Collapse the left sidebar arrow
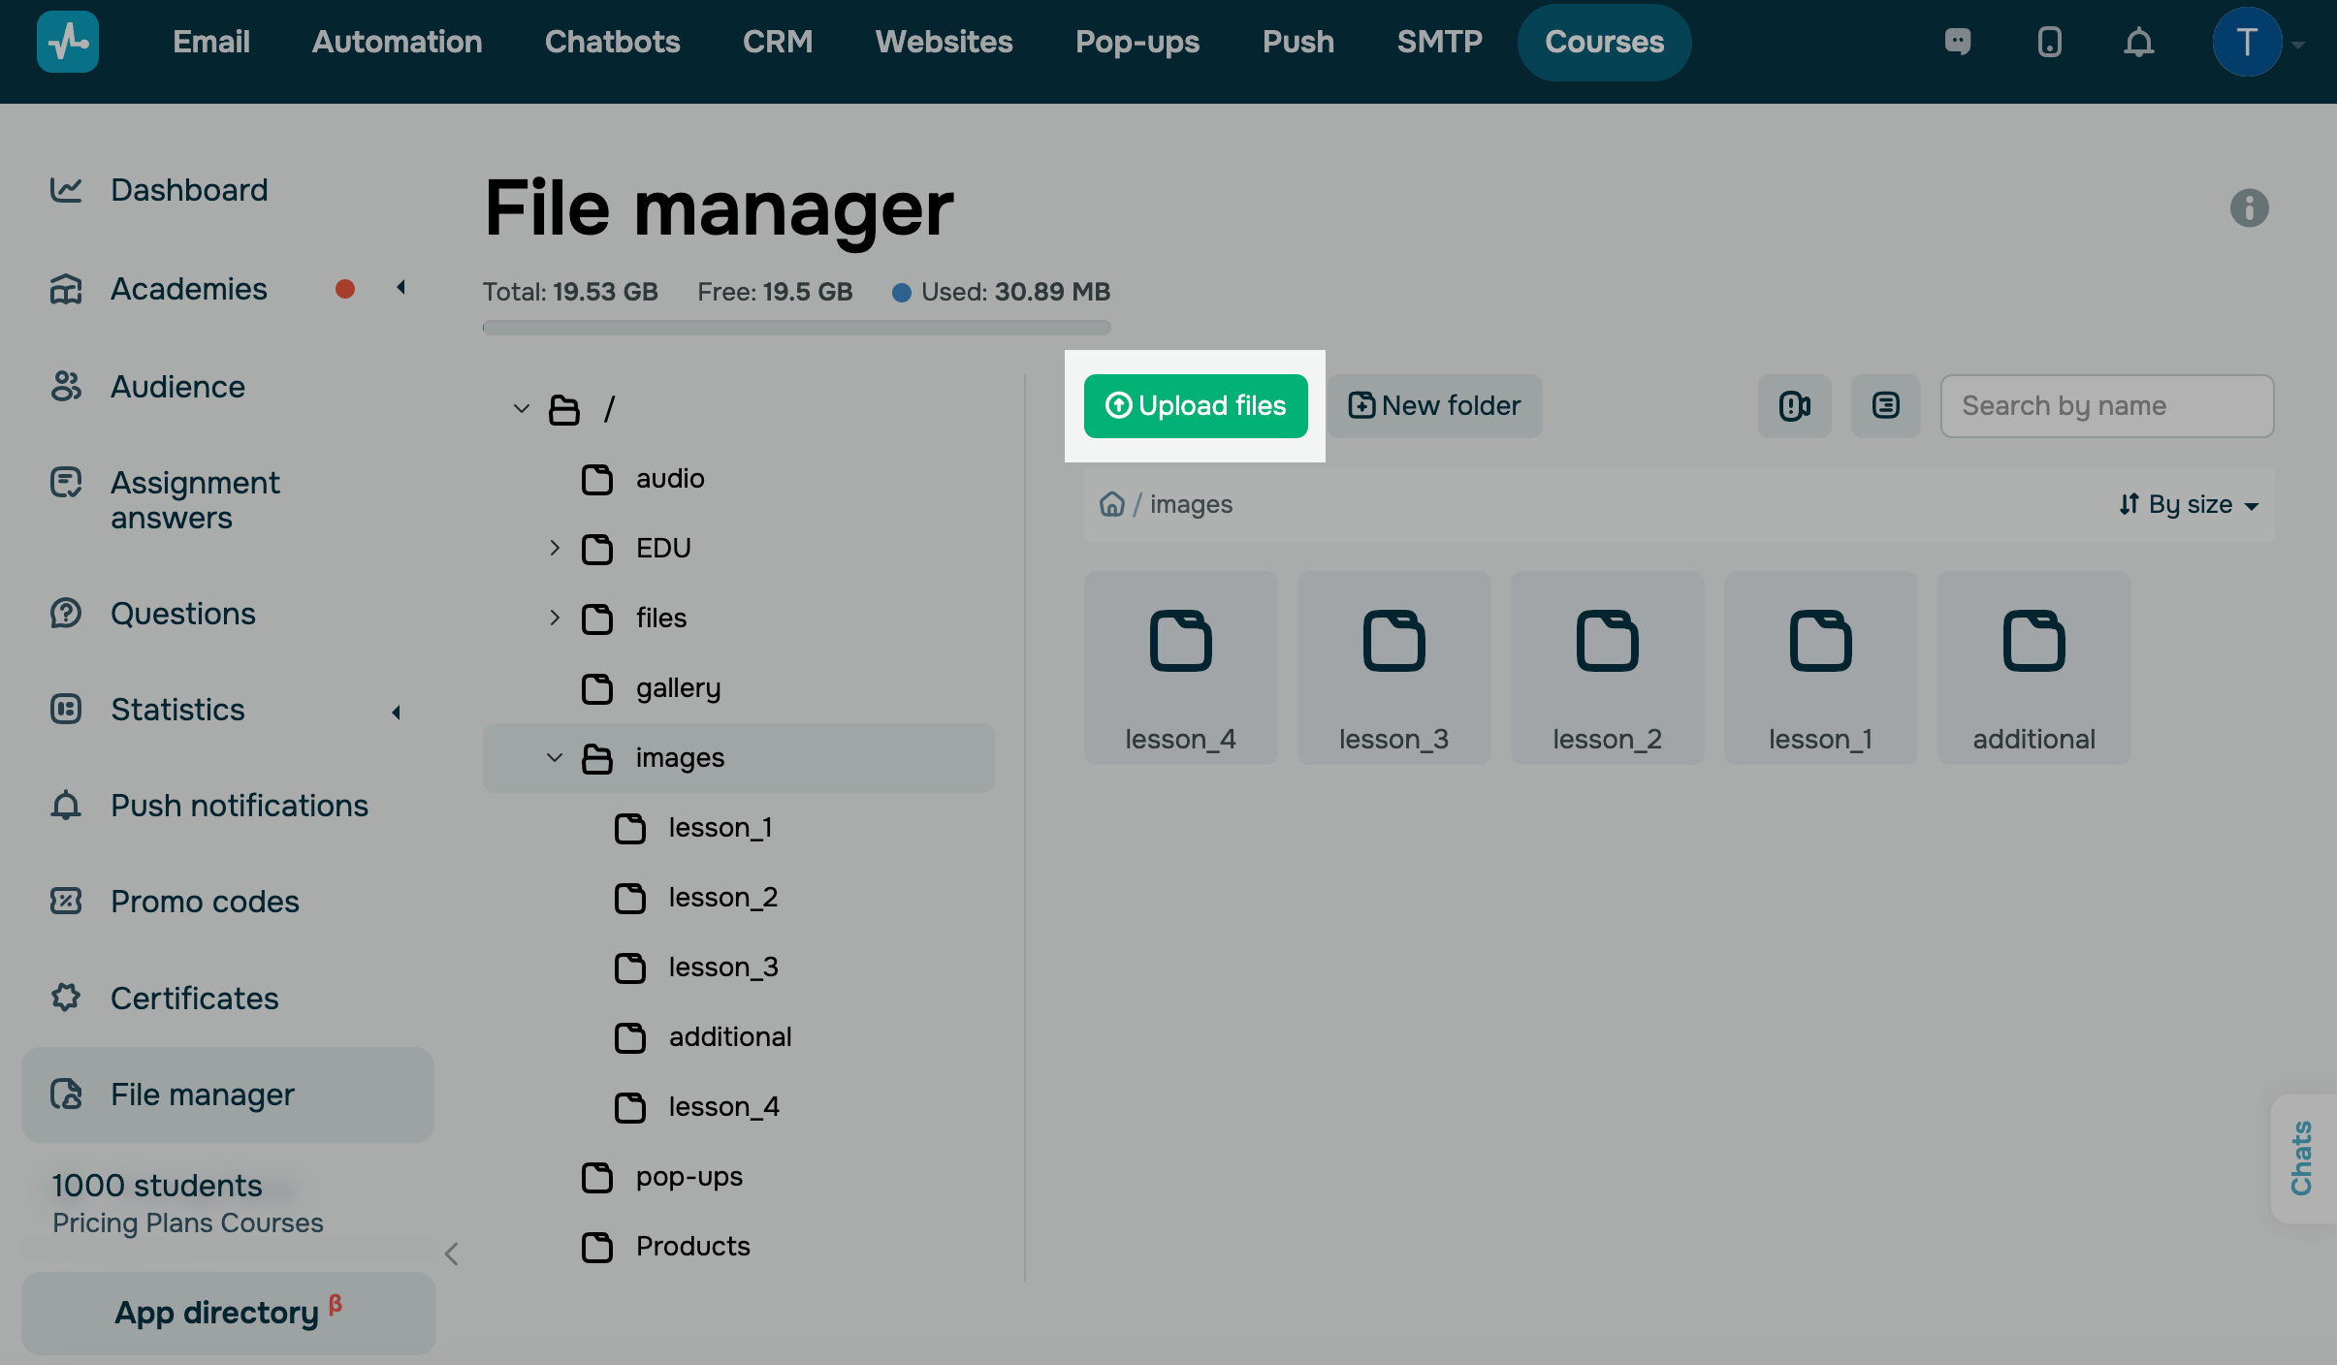This screenshot has height=1365, width=2337. 451,1254
